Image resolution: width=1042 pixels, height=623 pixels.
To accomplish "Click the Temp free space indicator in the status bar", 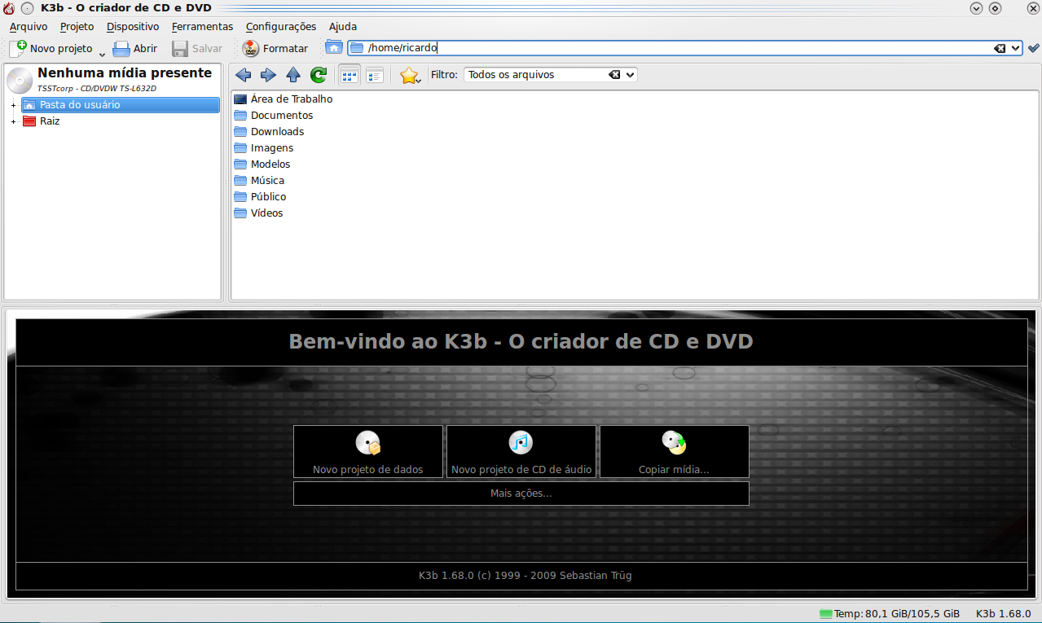I will point(890,613).
